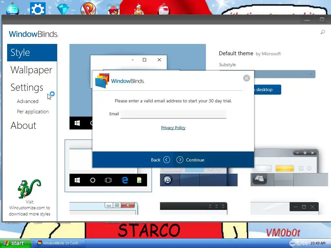Click the system tray expand arrow
This screenshot has width=331, height=248.
tap(292, 243)
